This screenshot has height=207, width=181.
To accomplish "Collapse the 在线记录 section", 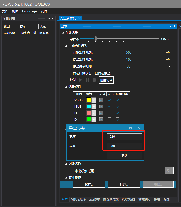I will 63,33.
